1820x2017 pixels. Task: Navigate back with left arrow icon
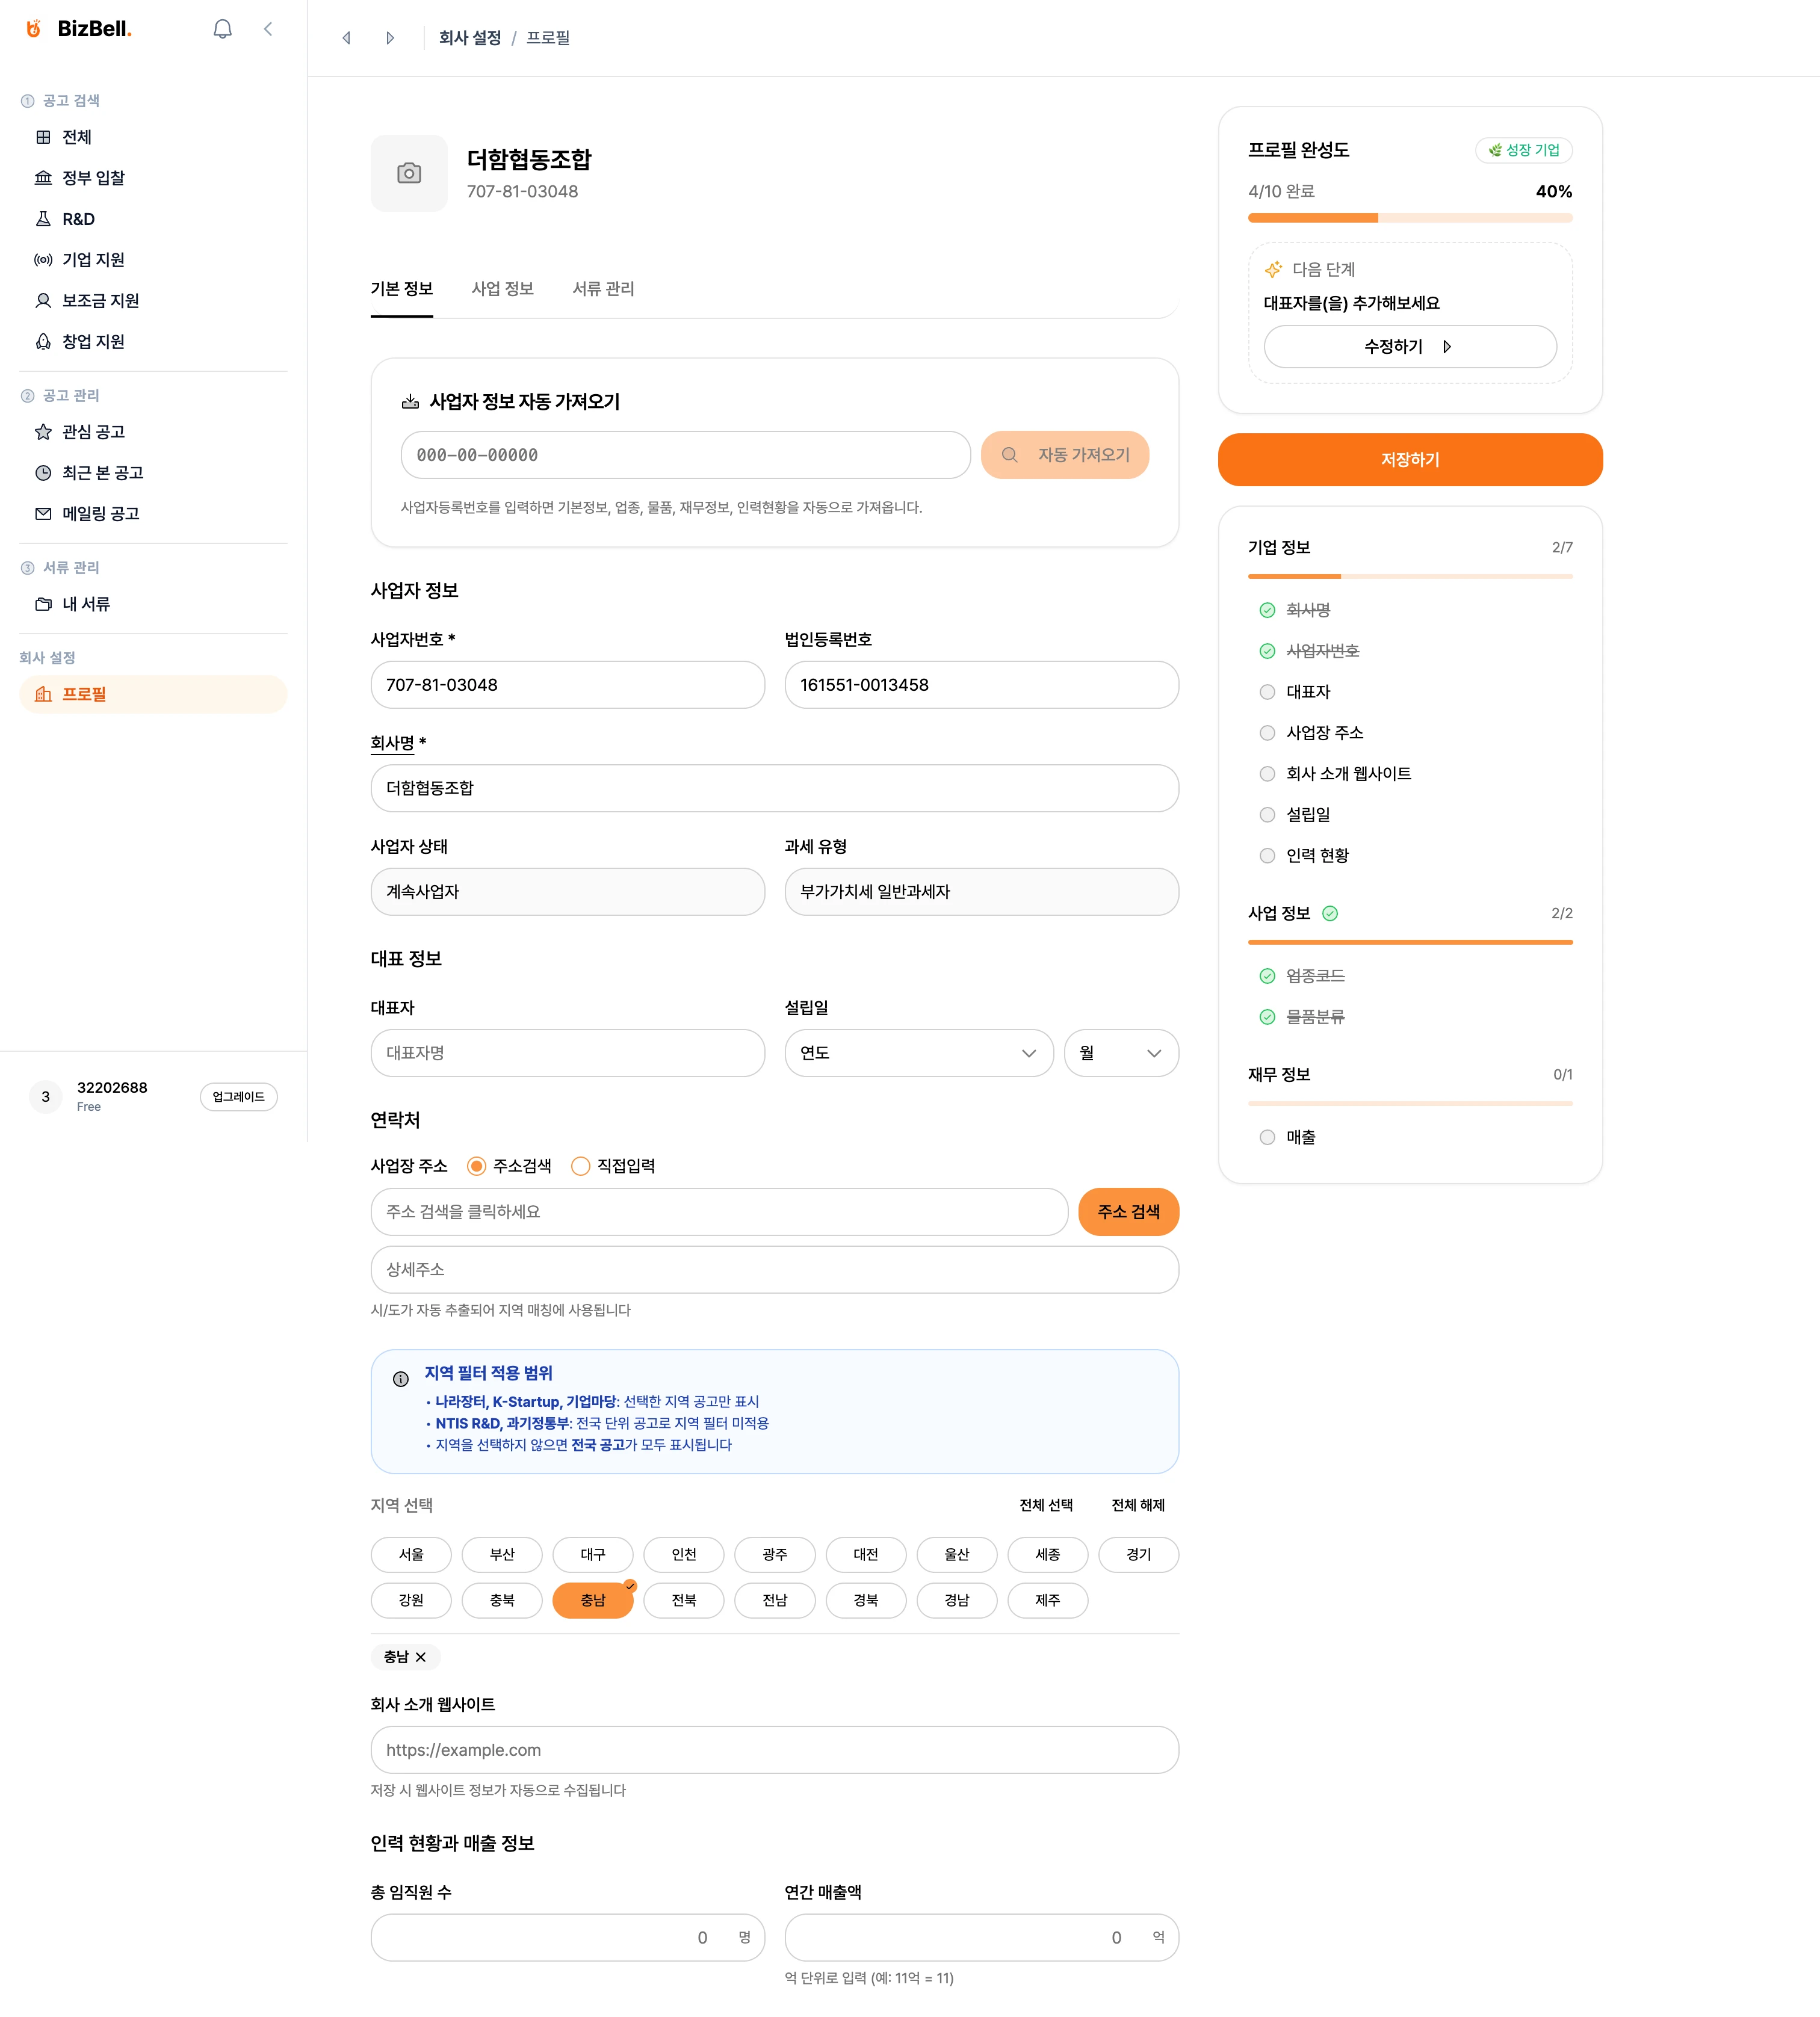[x=347, y=38]
